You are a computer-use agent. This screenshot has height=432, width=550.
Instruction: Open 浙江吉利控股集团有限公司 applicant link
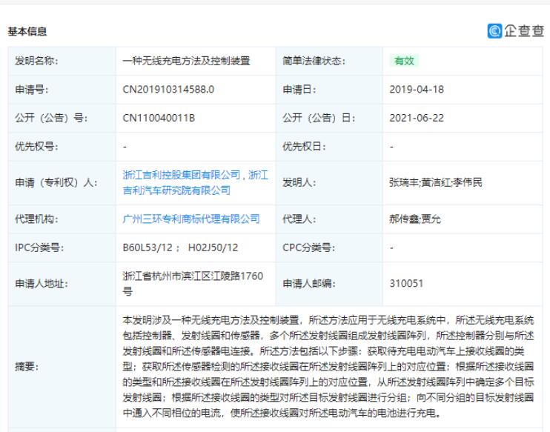click(x=182, y=175)
